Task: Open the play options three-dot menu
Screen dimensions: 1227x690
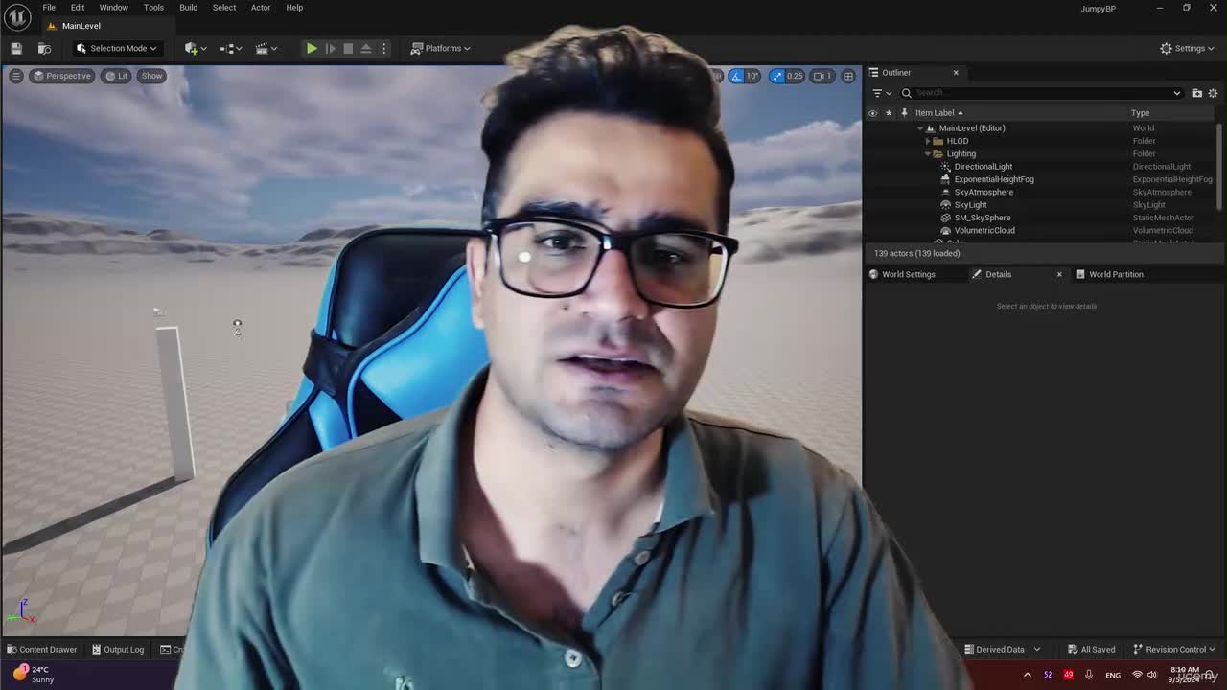Action: [x=384, y=48]
